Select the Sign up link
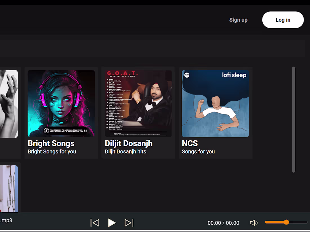This screenshot has width=310, height=232. 238,20
